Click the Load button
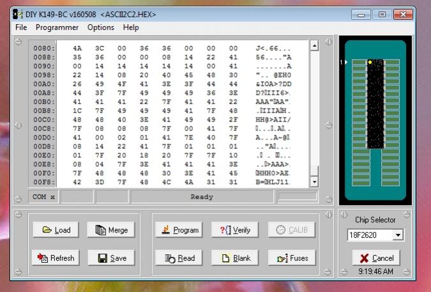 click(56, 229)
